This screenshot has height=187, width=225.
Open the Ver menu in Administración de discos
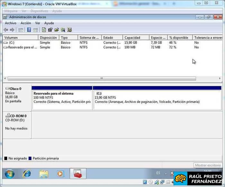coord(38,23)
